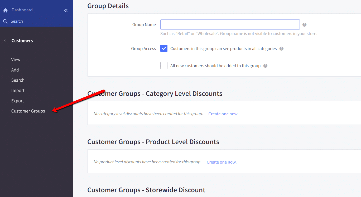This screenshot has width=361, height=197.
Task: Open the Dashboard link in sidebar
Action: coord(22,10)
